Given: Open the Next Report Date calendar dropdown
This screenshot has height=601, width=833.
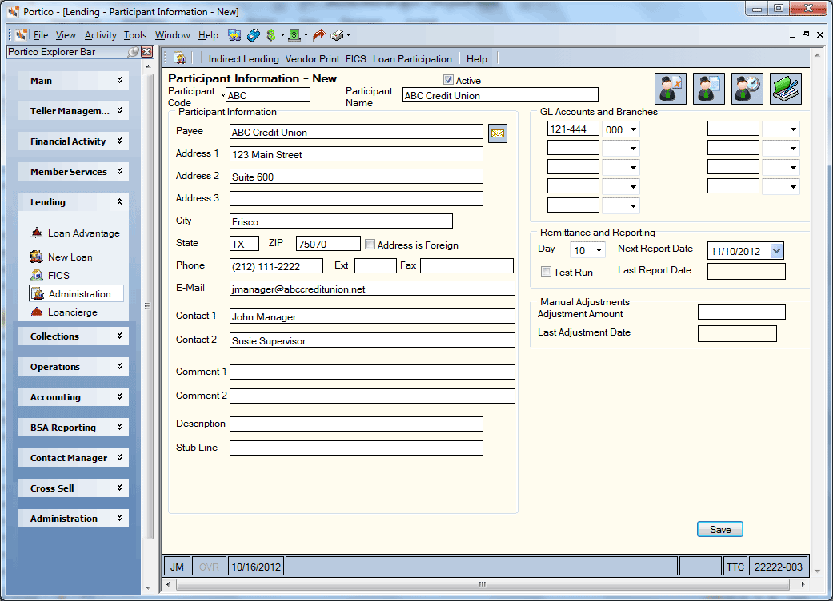Looking at the screenshot, I should pos(776,251).
